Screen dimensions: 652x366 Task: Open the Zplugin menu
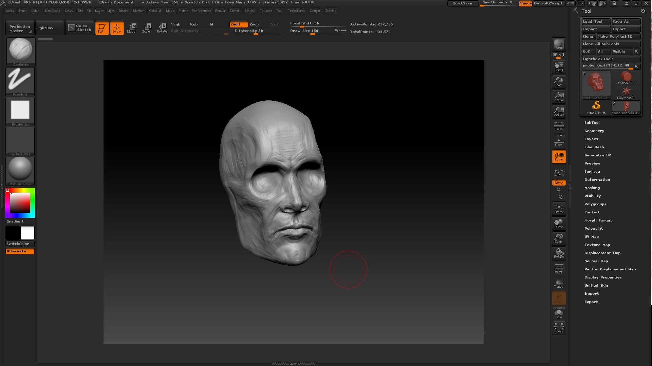315,11
